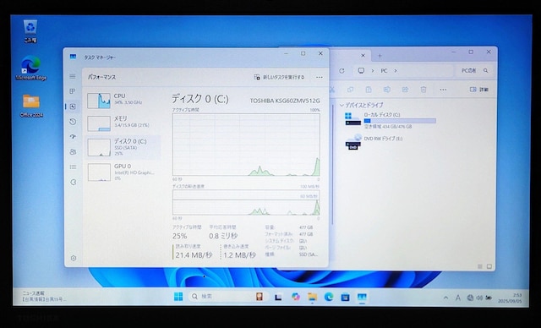
Task: Click monitor icon in Explorer address bar
Action: (361, 71)
